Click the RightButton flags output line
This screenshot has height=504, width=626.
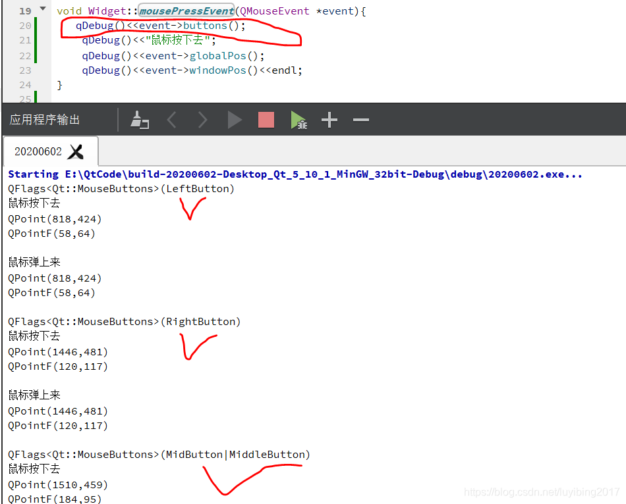click(x=124, y=322)
